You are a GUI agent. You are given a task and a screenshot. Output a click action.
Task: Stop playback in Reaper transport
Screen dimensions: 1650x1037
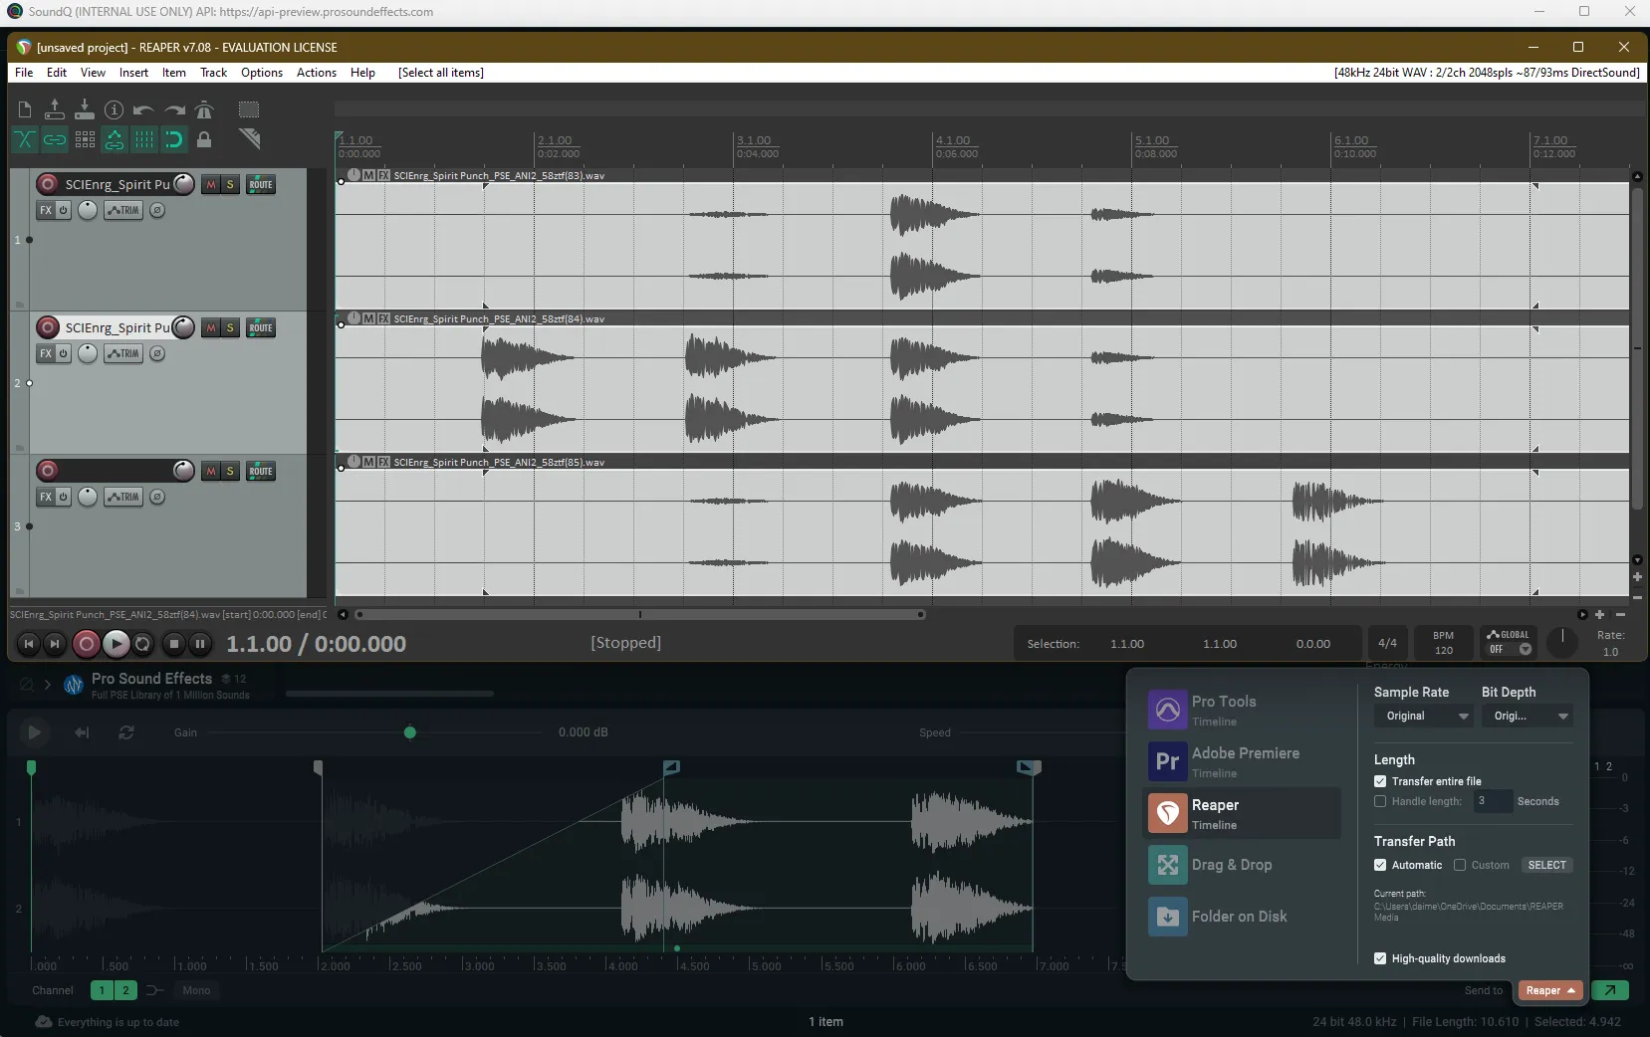point(173,644)
